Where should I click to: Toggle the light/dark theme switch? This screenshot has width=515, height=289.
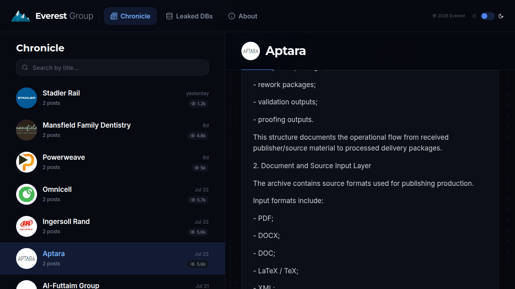click(x=487, y=16)
